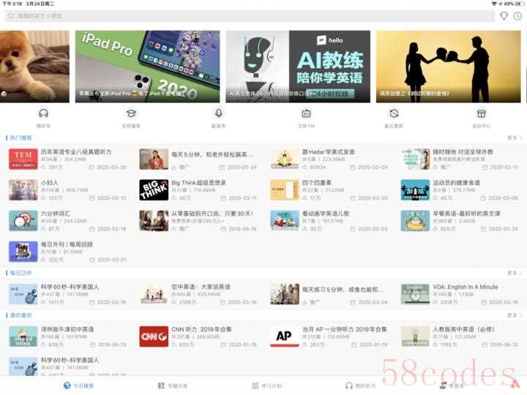Open the CNN logo album
Image resolution: width=527 pixels, height=395 pixels.
click(x=154, y=336)
